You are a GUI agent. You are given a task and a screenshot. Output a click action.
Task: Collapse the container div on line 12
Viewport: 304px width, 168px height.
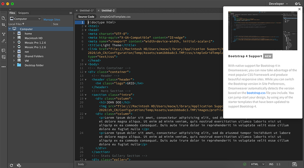[x=86, y=72]
